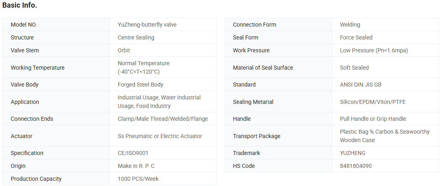Click the 1000 PCS/Week capacity value

coord(138,179)
